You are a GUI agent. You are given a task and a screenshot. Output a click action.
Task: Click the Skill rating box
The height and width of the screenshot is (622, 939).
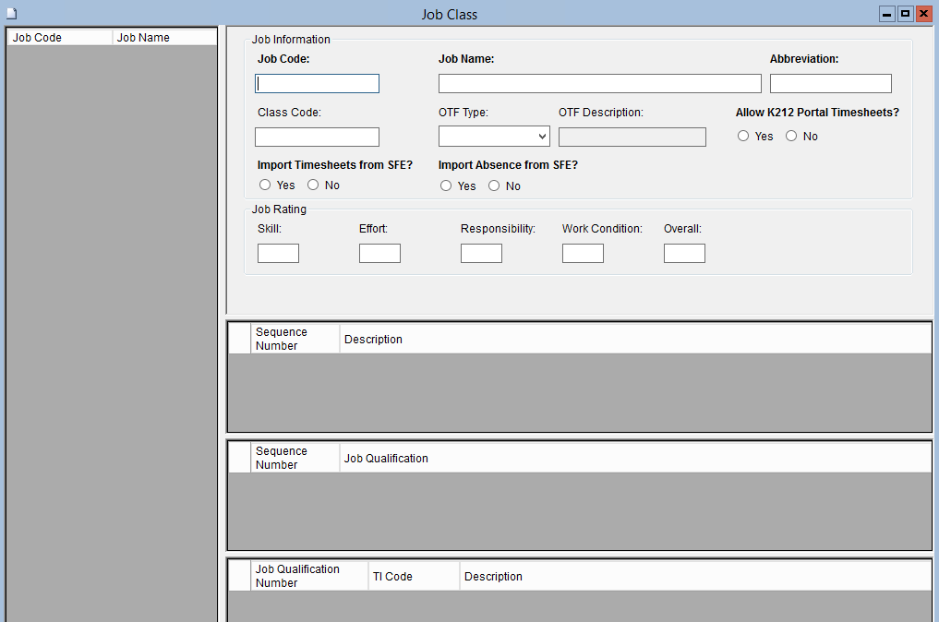pyautogui.click(x=278, y=253)
